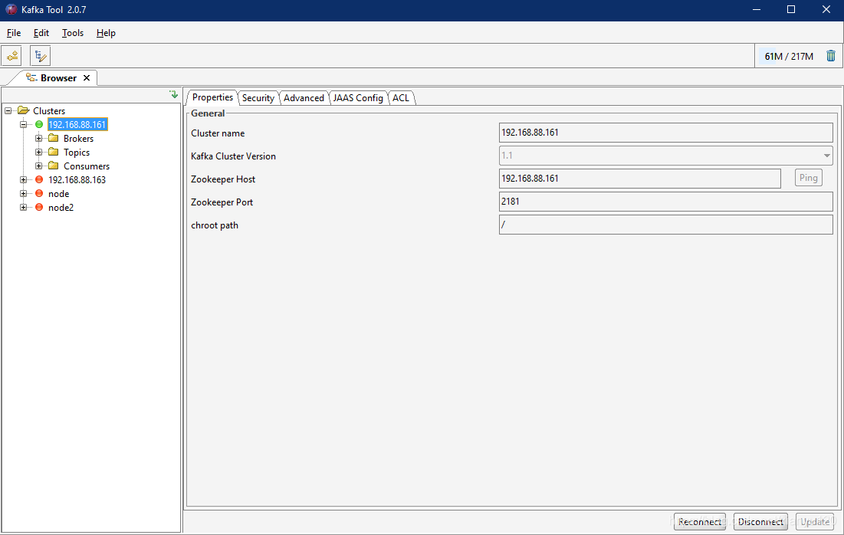Image resolution: width=844 pixels, height=535 pixels.
Task: Click the 61M / 217M memory indicator
Action: click(789, 56)
